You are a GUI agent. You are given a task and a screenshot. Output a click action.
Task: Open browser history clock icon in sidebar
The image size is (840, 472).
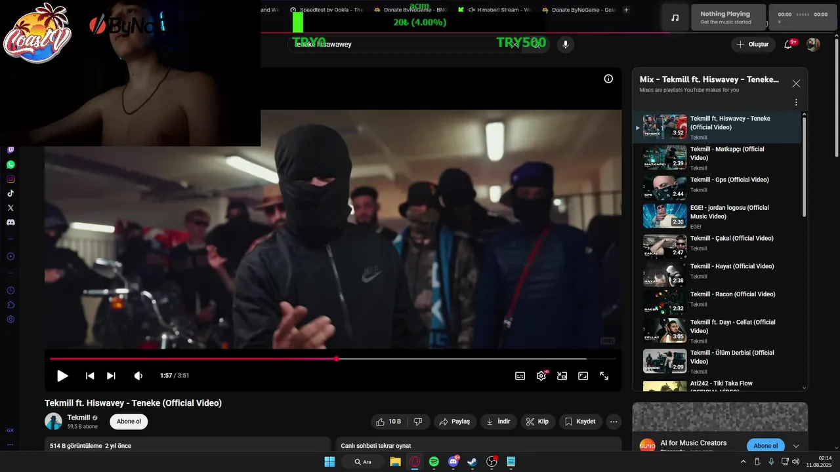(x=10, y=290)
